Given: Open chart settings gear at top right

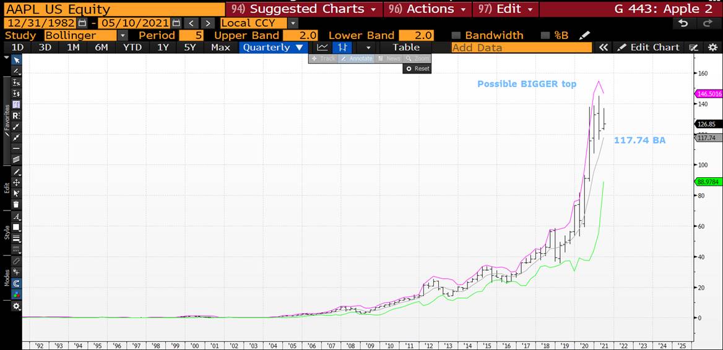Looking at the screenshot, I should click(x=712, y=48).
